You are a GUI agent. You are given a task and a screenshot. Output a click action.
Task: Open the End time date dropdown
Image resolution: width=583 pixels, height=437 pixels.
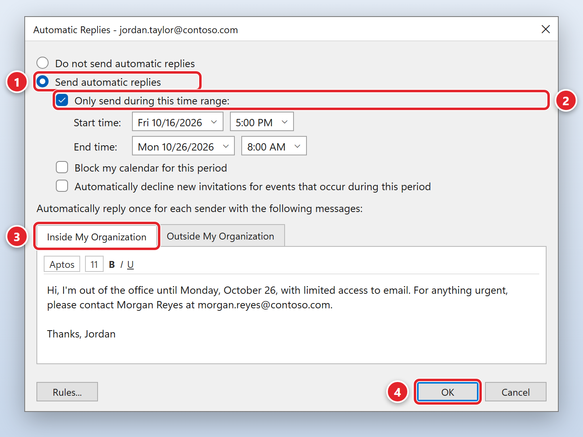tap(183, 146)
